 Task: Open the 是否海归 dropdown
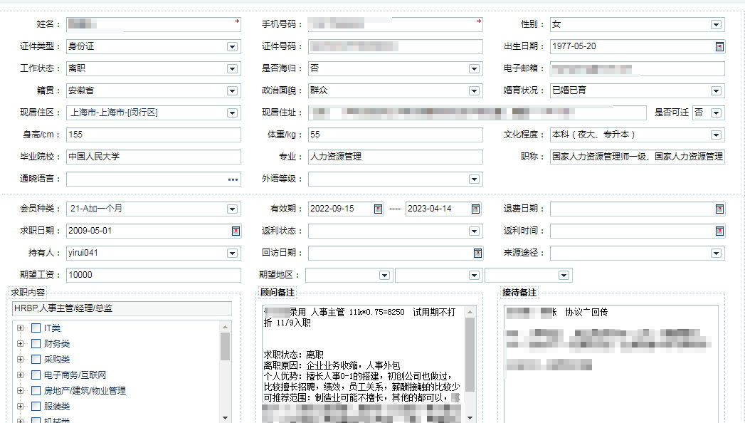[x=474, y=69]
